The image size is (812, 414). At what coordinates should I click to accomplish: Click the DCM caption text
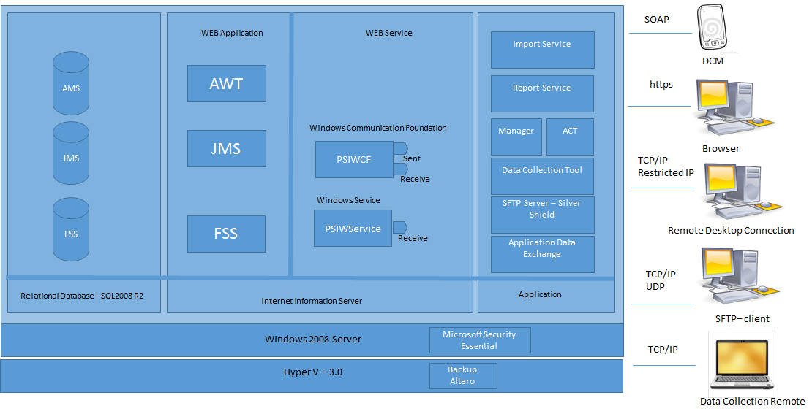(713, 61)
